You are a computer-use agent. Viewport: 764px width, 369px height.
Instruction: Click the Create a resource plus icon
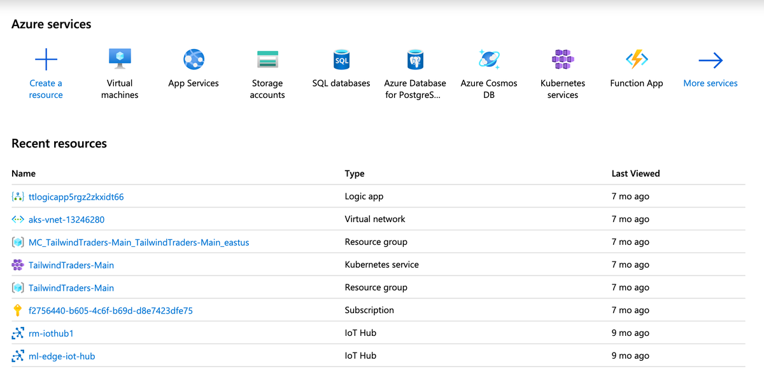pos(46,60)
